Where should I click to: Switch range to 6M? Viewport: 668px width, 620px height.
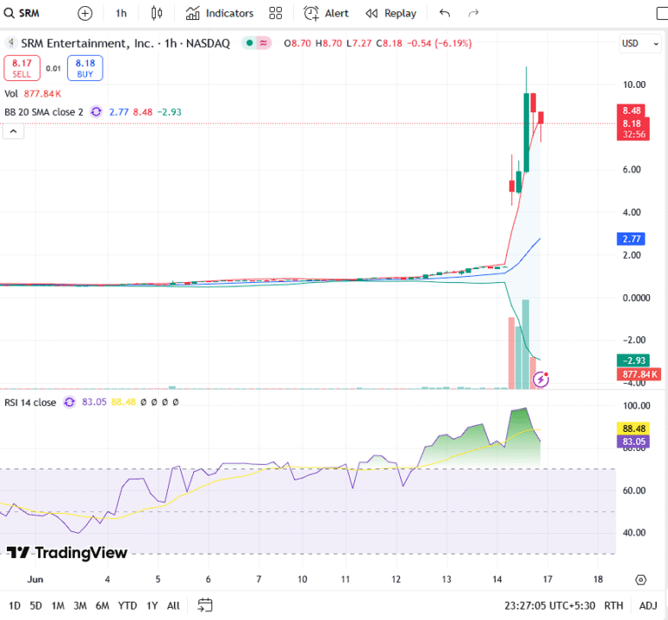tap(103, 605)
